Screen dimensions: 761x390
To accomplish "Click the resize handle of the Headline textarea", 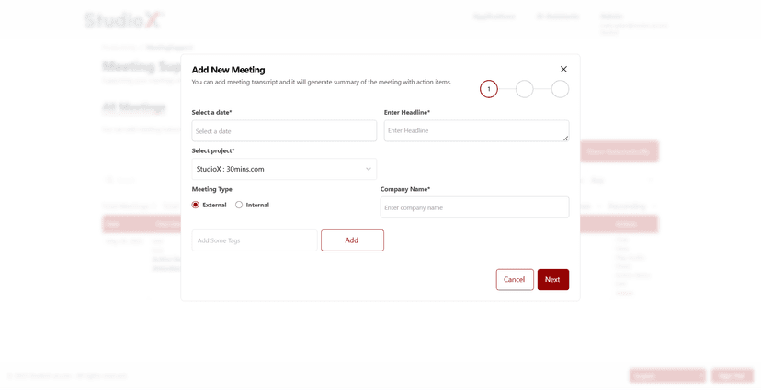I will click(565, 138).
